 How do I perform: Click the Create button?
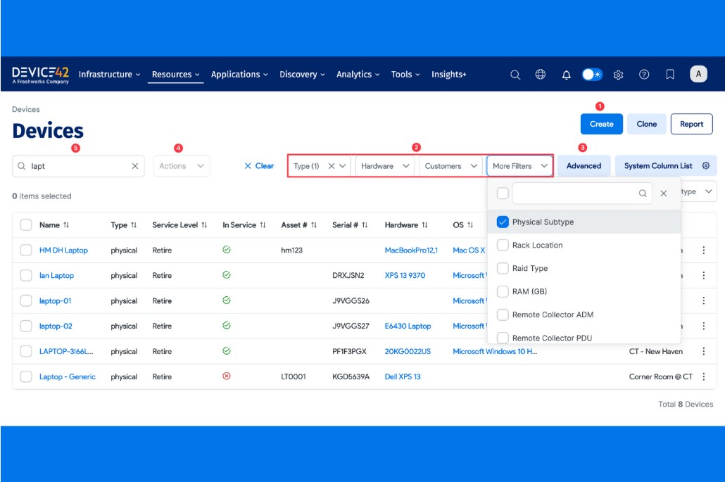600,123
